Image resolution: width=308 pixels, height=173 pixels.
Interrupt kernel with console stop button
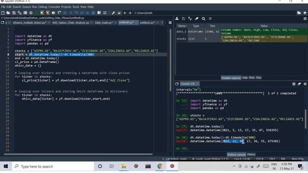294,84
